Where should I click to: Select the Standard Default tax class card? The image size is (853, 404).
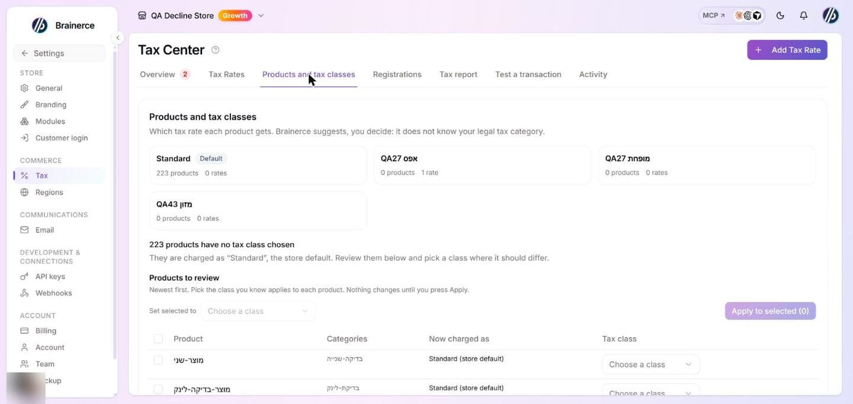click(x=258, y=165)
